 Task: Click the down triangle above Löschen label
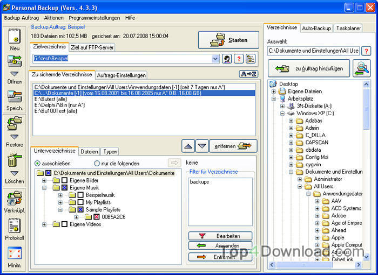click(x=15, y=173)
